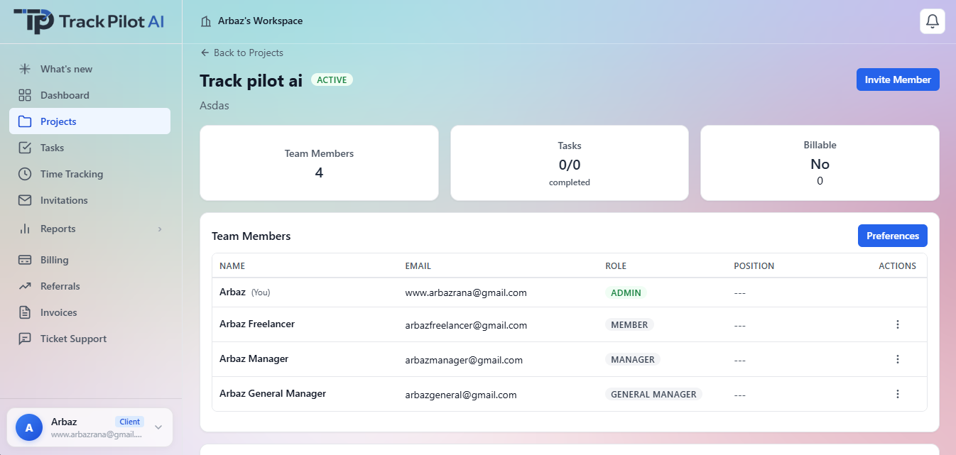
Task: Click the back arrow icon beside Back to Projects
Action: click(205, 53)
